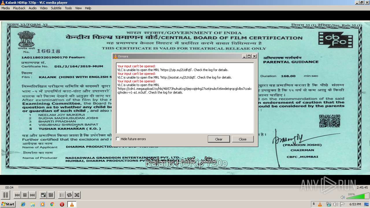The image size is (370, 208).
Task: Launch Google Chrome from taskbar
Action: click(52, 204)
